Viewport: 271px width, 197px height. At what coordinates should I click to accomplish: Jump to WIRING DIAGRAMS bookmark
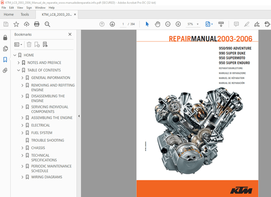click(47, 177)
